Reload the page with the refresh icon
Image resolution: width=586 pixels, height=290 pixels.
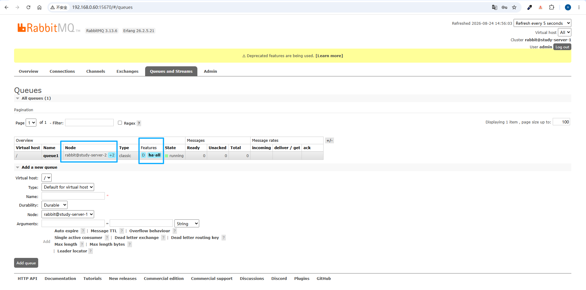coord(28,7)
